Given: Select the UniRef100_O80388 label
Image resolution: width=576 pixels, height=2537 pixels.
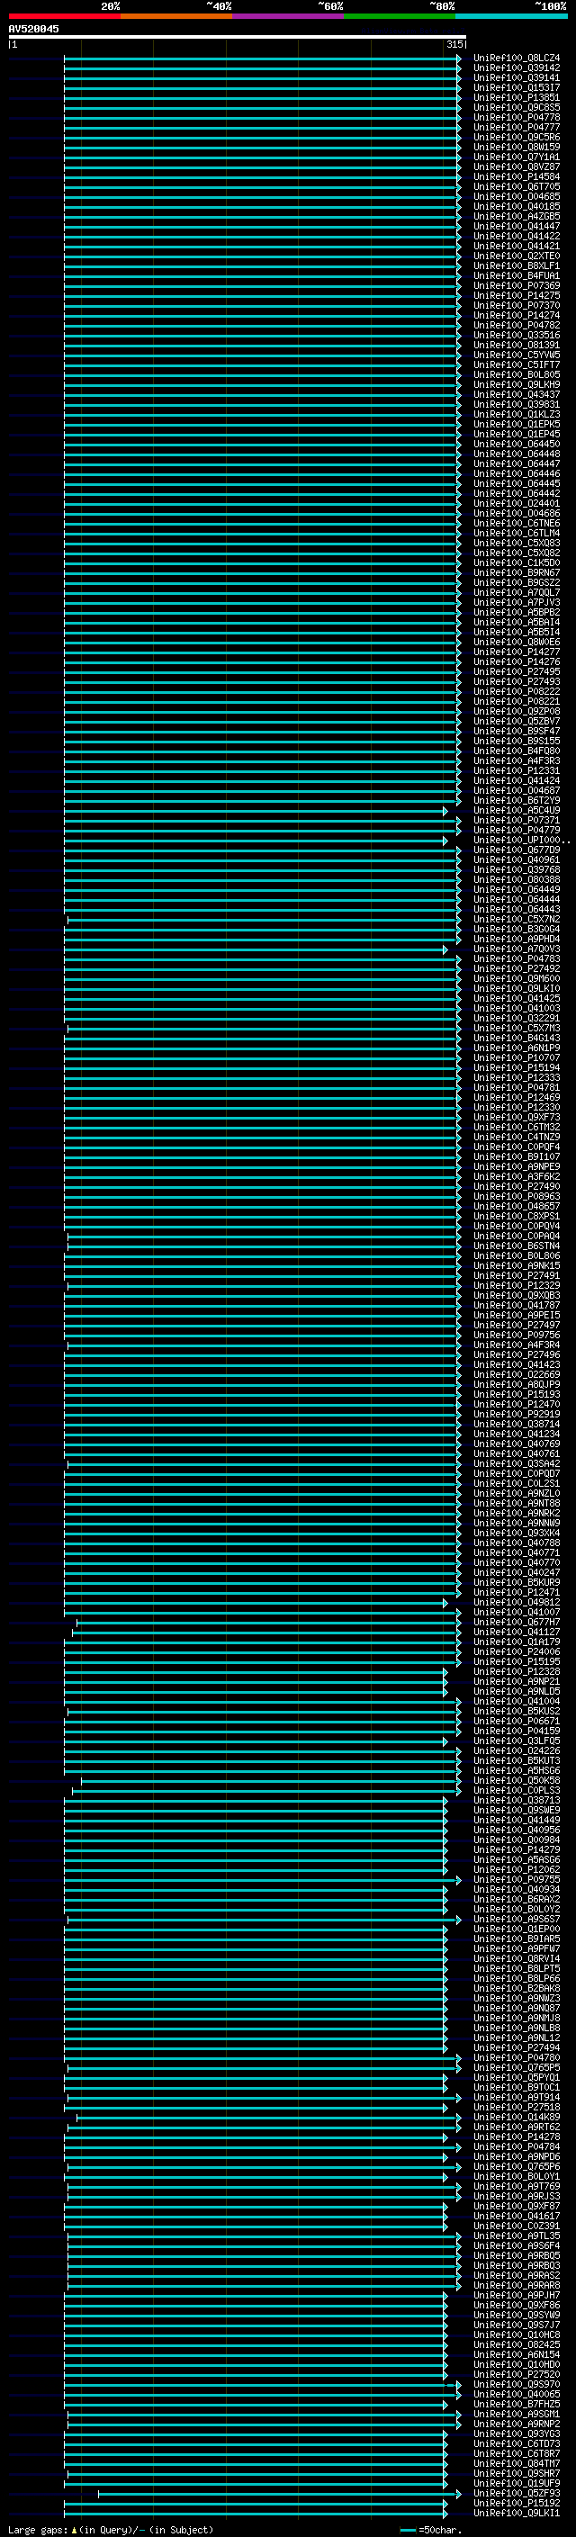Looking at the screenshot, I should click(517, 879).
